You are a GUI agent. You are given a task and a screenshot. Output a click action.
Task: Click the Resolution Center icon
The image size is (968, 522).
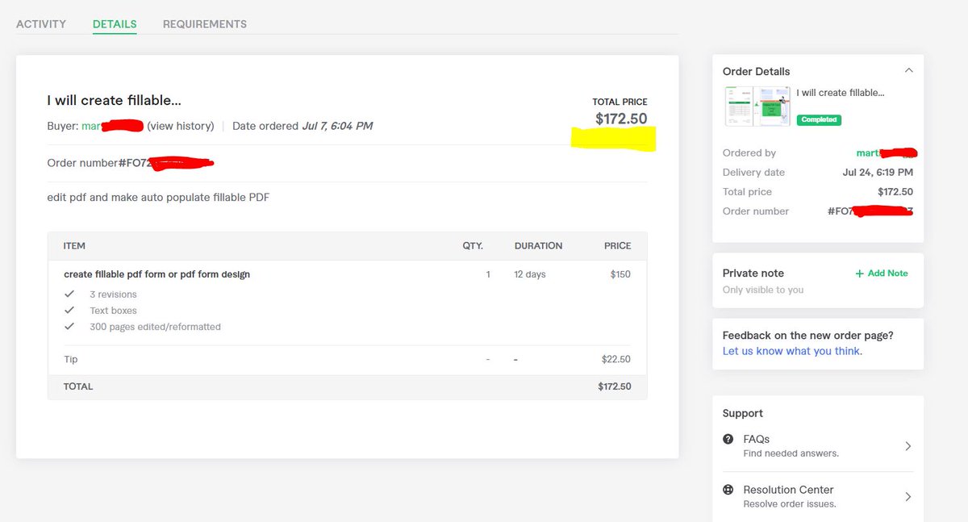[728, 490]
